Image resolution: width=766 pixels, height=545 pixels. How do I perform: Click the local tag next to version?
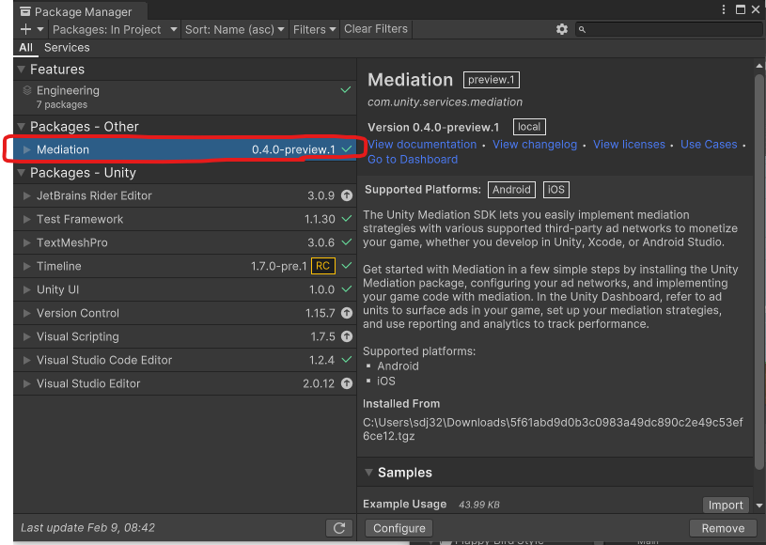[529, 127]
